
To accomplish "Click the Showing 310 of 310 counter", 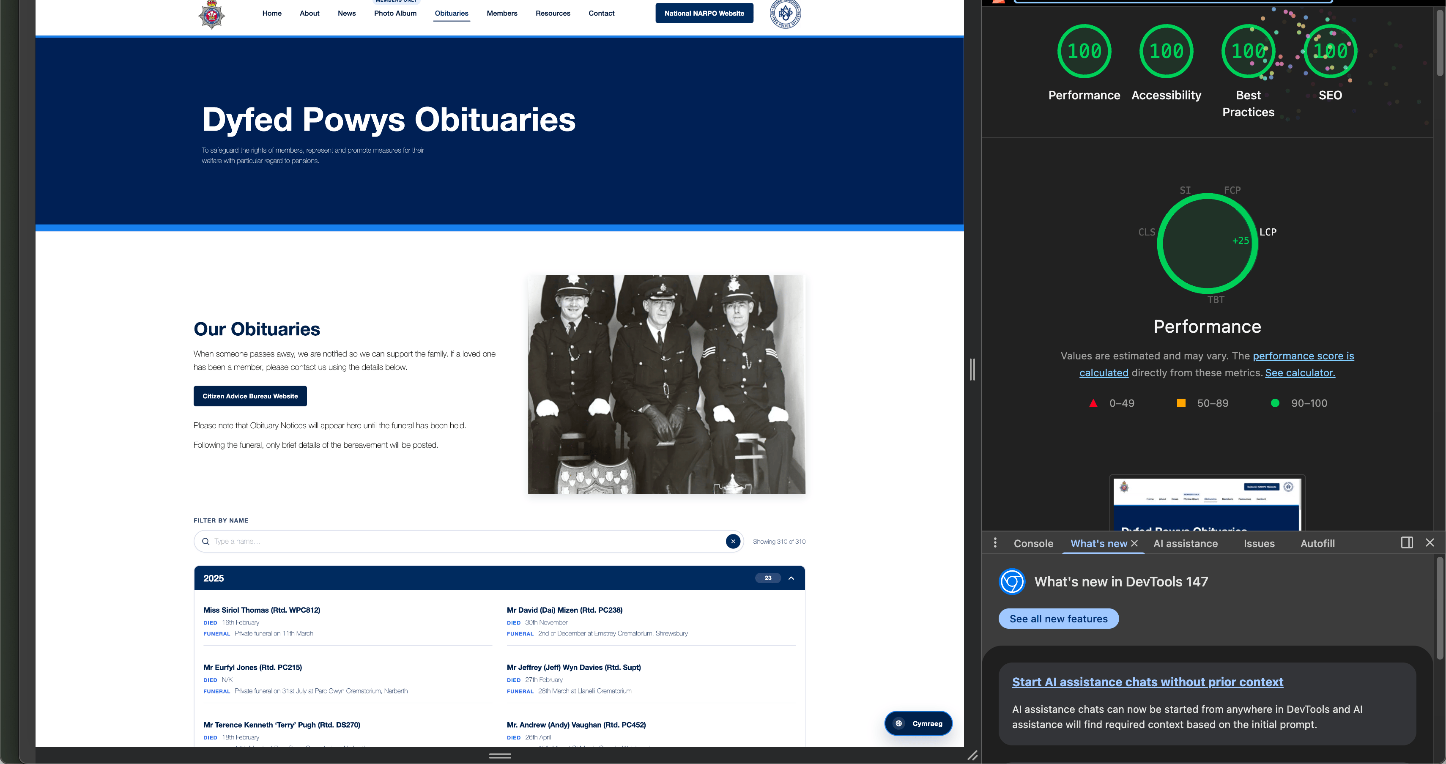I will 778,542.
